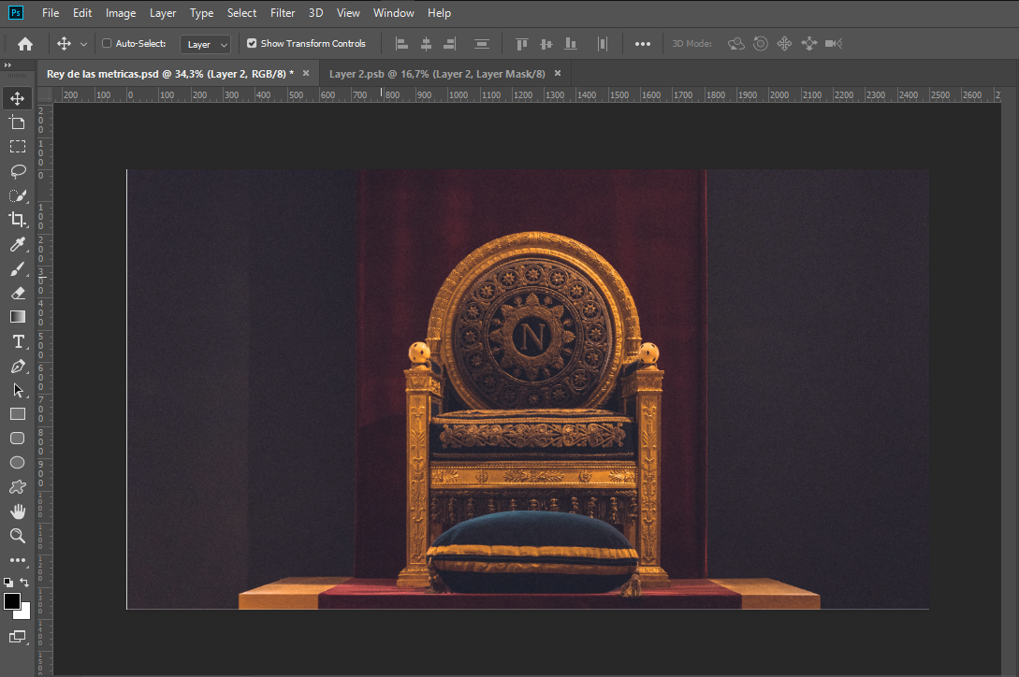Pick the Ellipse tool
The image size is (1019, 677).
tap(18, 463)
